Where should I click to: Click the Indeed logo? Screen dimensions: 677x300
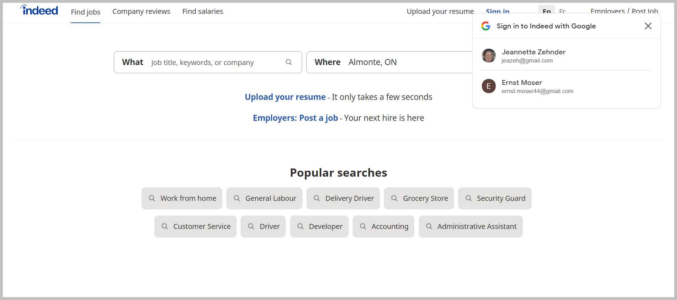[39, 10]
